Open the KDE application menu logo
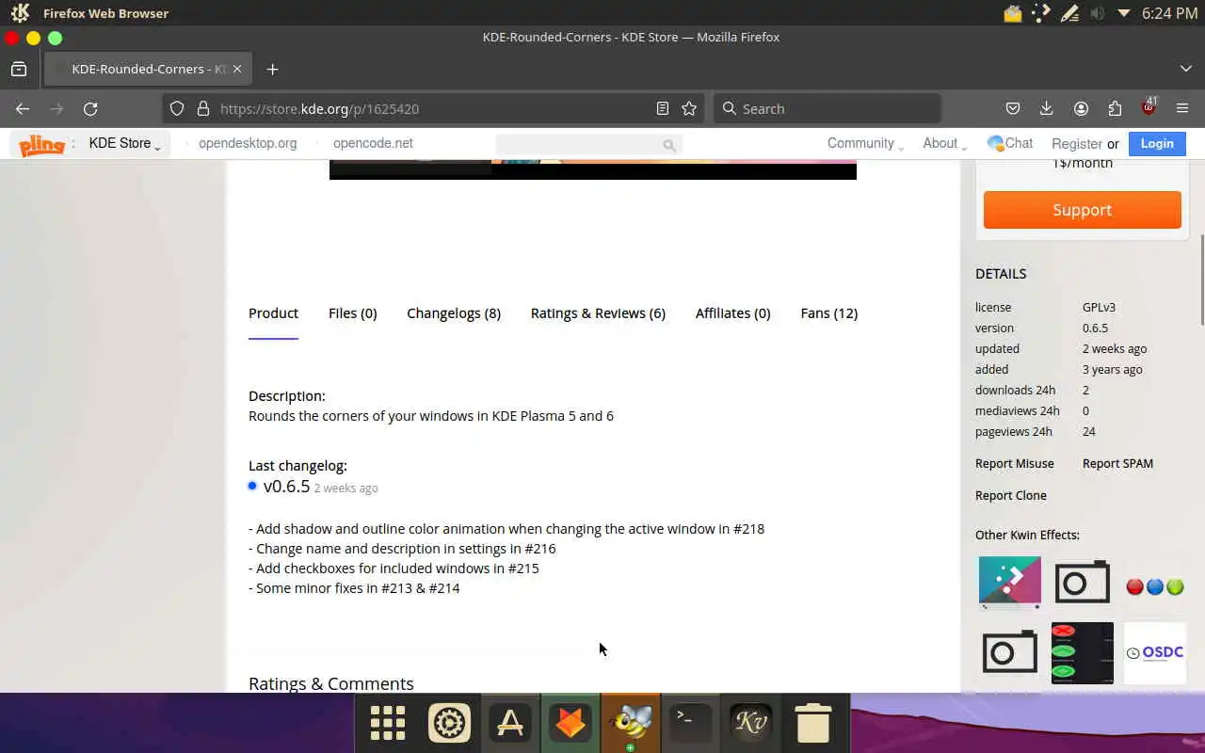 19,13
